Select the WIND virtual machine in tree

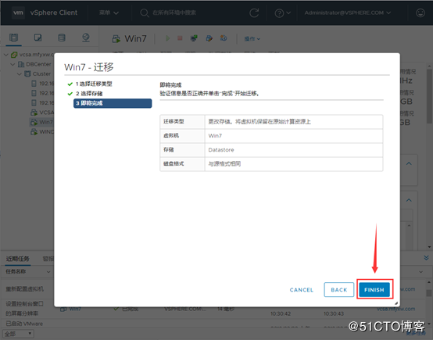pos(46,132)
